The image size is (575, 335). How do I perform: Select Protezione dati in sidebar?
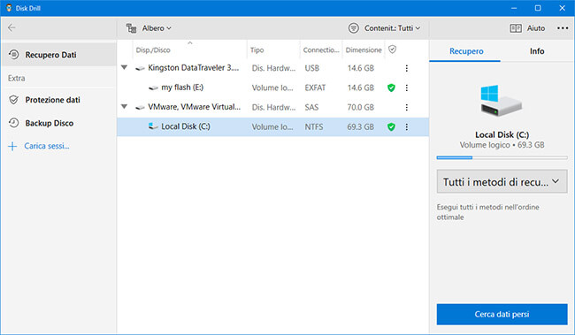[58, 100]
